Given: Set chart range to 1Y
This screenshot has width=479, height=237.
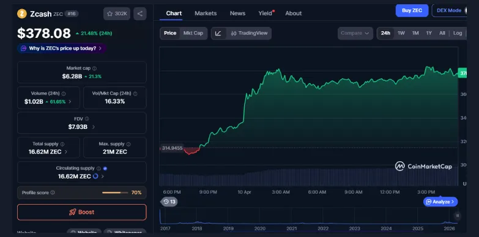Looking at the screenshot, I should point(429,33).
